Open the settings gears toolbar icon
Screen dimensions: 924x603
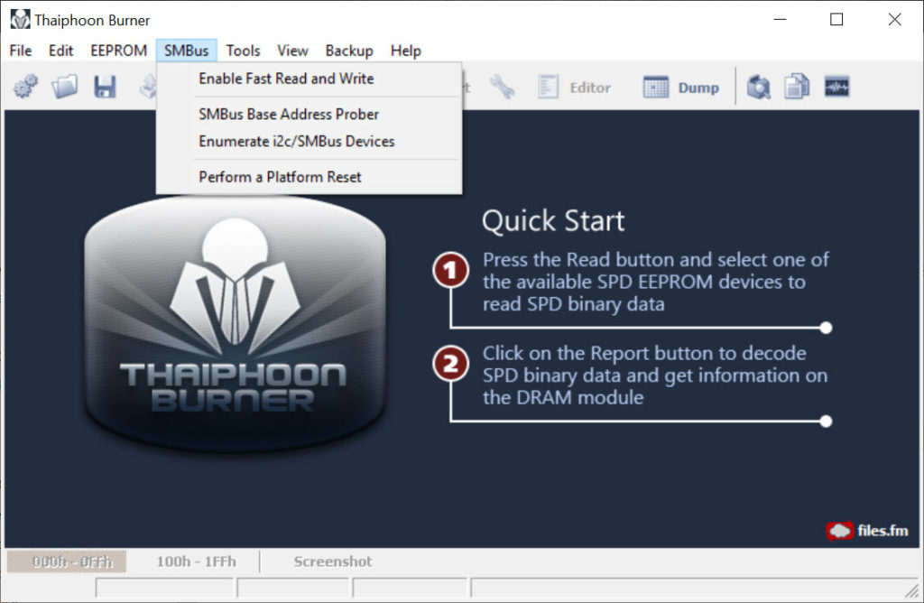click(x=24, y=86)
